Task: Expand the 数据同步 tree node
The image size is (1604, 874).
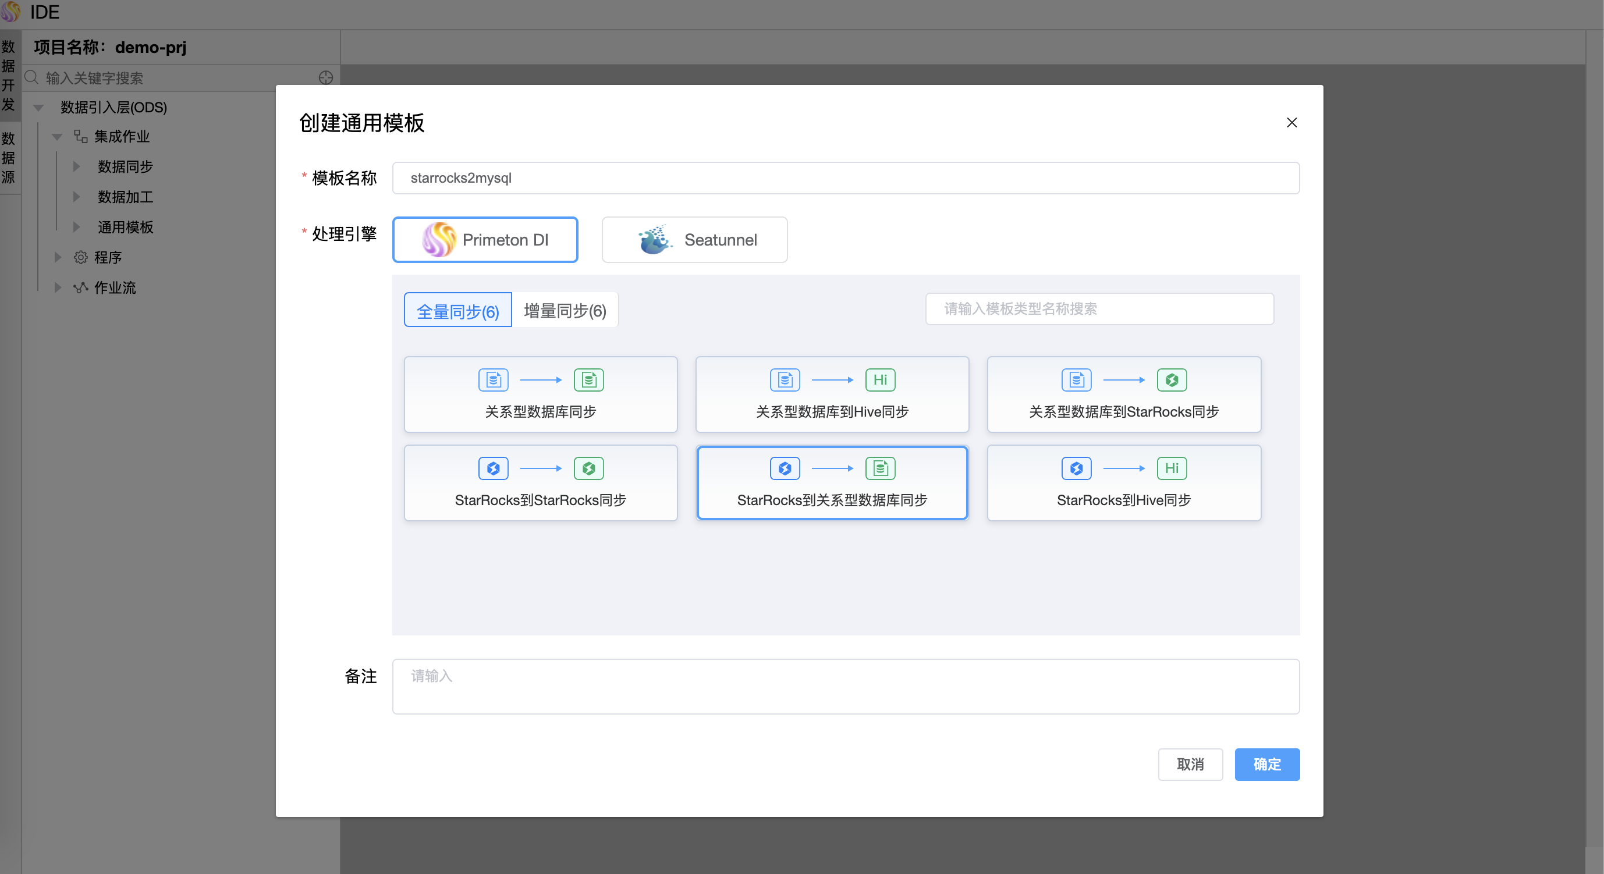Action: coord(77,166)
